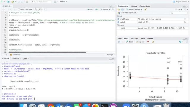This screenshot has height=107, width=190.
Task: Open the Trash in the Dock
Action: click(x=166, y=105)
